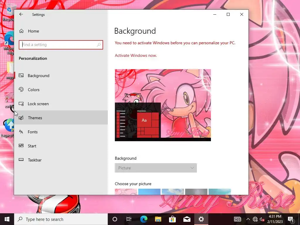This screenshot has height=225, width=300.
Task: Select the yellow folder desktop icon
Action: (10, 70)
